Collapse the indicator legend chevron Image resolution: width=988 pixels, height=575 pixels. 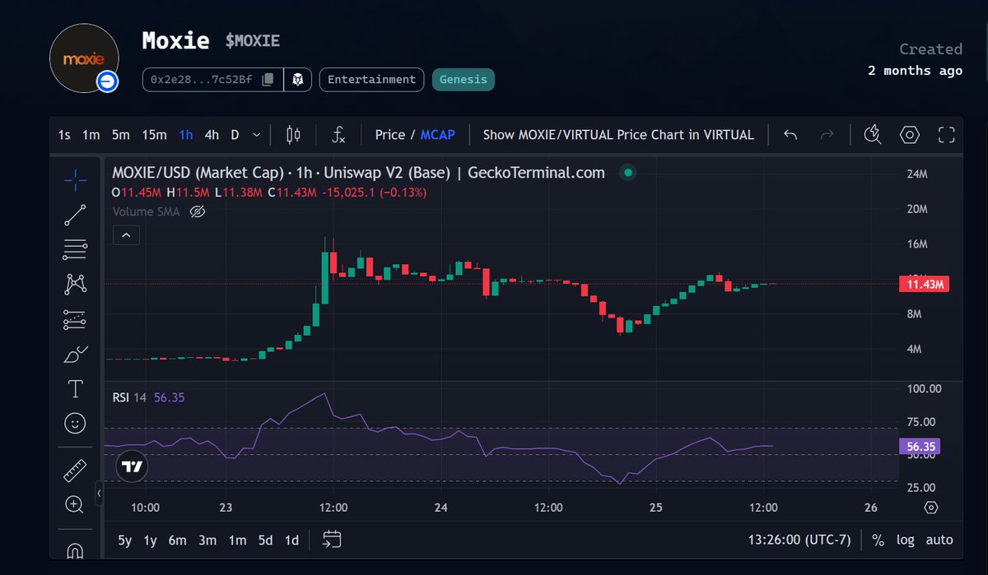tap(127, 235)
